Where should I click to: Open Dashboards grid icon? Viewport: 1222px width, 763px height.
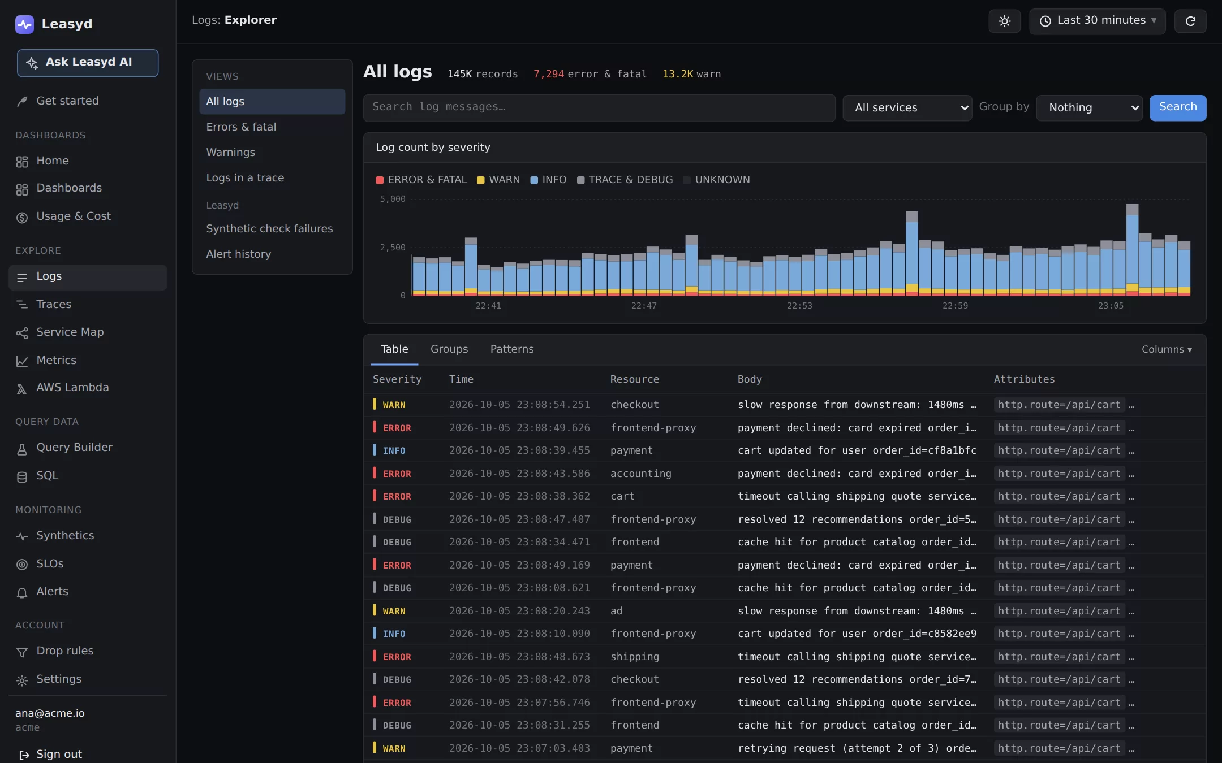click(x=22, y=189)
